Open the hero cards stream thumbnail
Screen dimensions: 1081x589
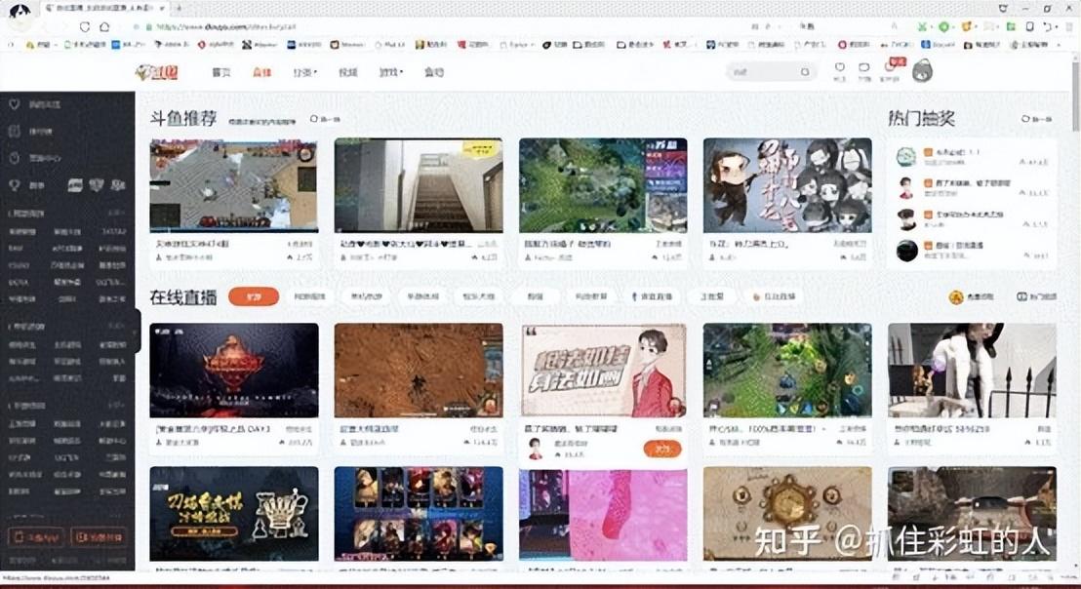click(419, 514)
